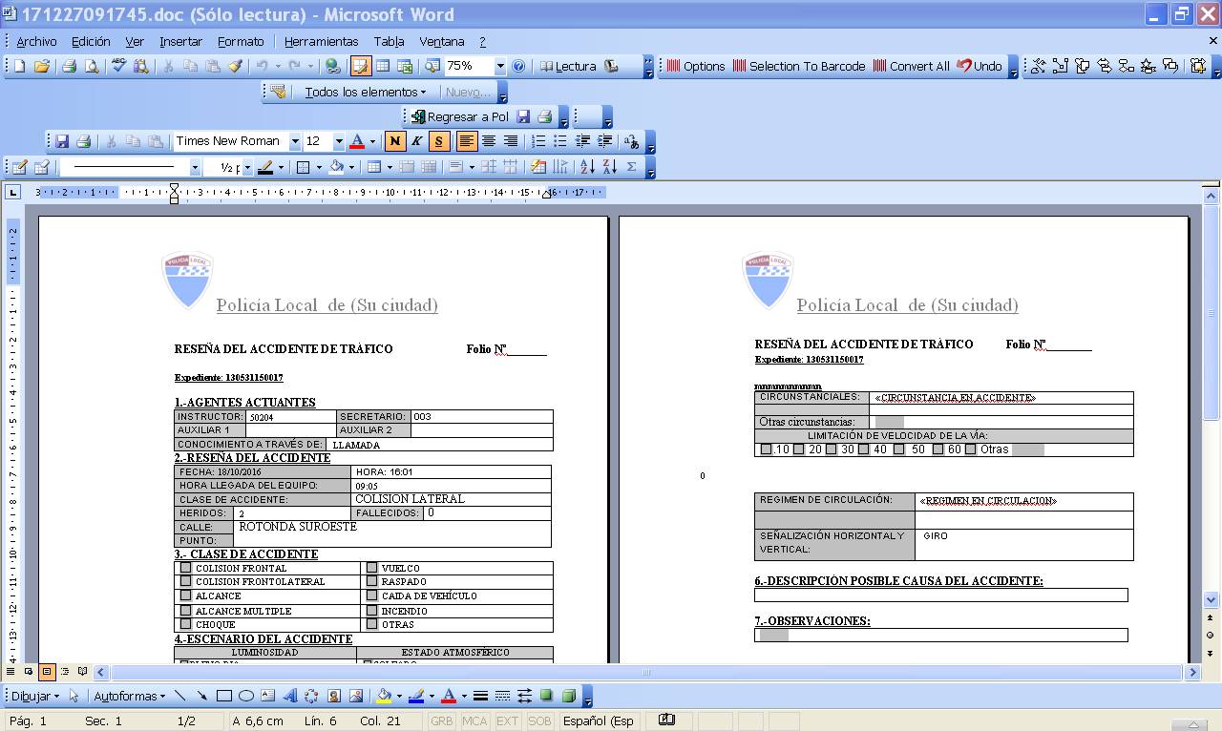Insert WordArt
1222x731 pixels.
pyautogui.click(x=289, y=696)
